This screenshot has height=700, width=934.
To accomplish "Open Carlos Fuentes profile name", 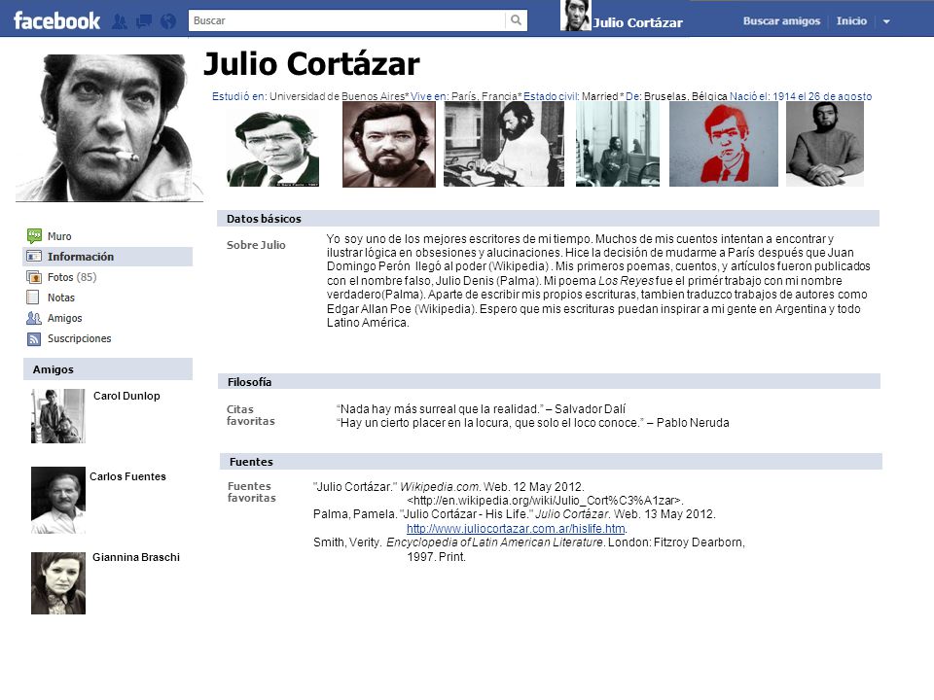I will tap(127, 476).
